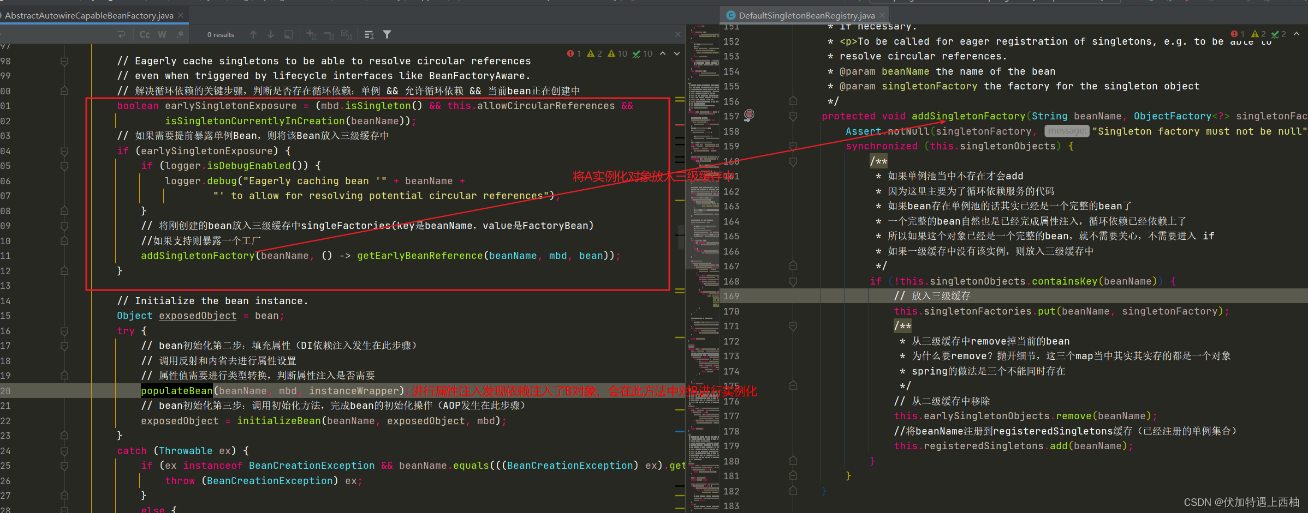The image size is (1308, 513).
Task: Toggle Regex (.*) option in search bar
Action: coord(180,34)
